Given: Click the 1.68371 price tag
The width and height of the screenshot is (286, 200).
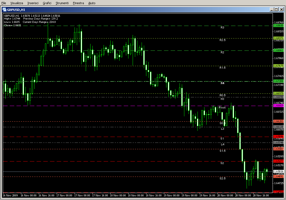Looking at the screenshot, I should click(x=278, y=38).
